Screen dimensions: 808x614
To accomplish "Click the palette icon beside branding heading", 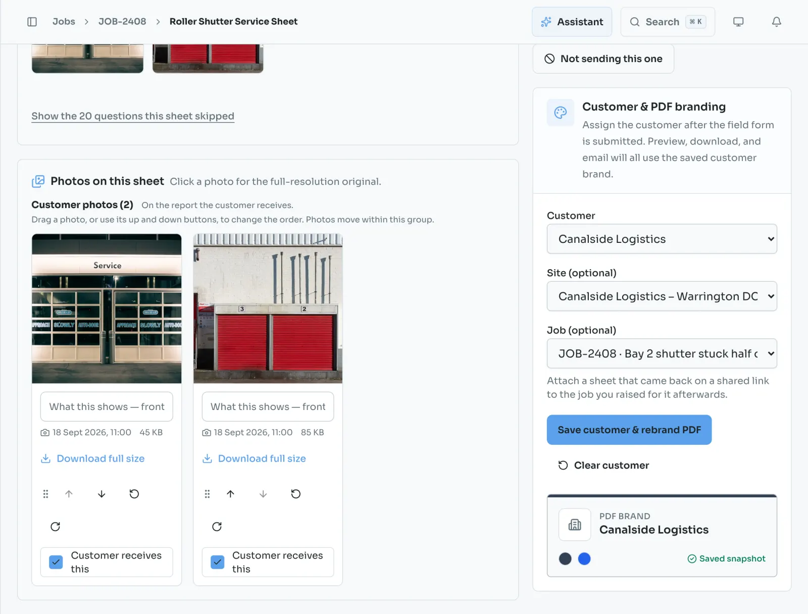I will tap(561, 113).
